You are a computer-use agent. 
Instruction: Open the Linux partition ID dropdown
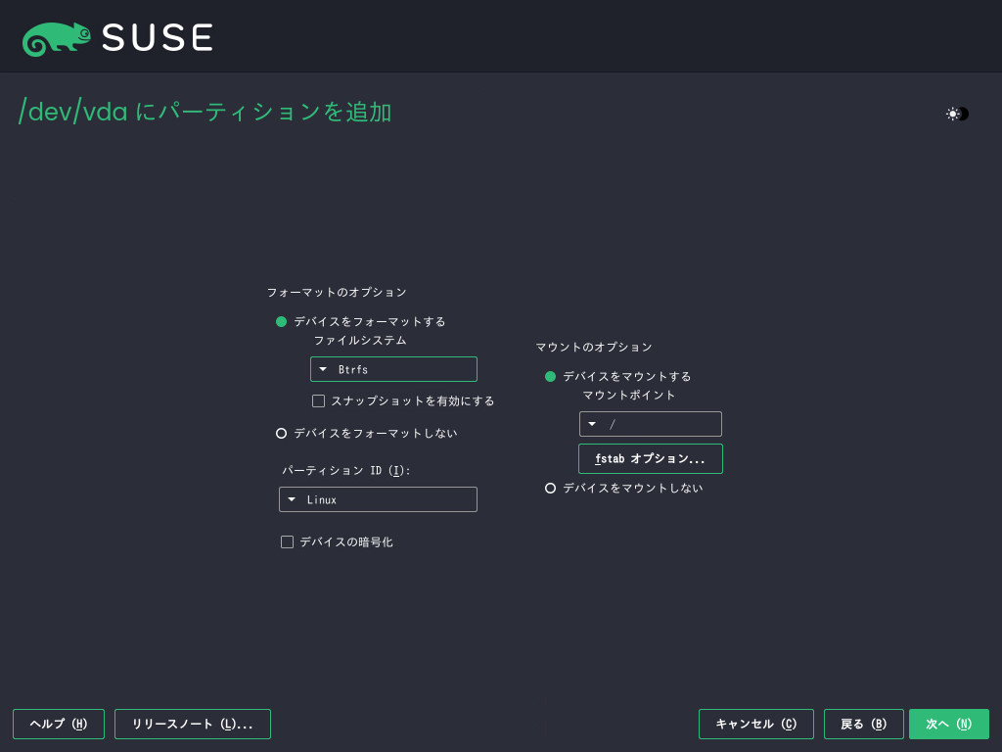tap(378, 499)
